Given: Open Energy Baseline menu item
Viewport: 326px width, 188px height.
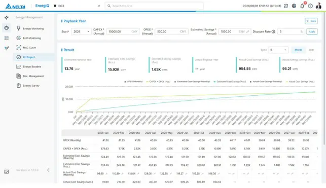Looking at the screenshot, I should 33,66.
